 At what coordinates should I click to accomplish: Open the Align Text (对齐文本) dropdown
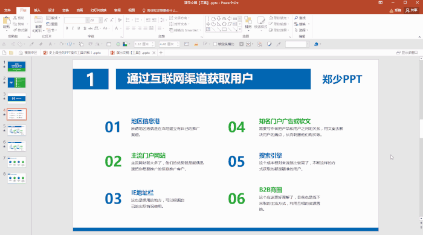[178, 24]
